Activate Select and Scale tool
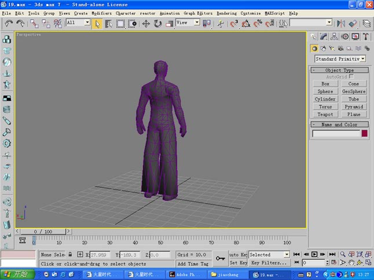 point(169,24)
